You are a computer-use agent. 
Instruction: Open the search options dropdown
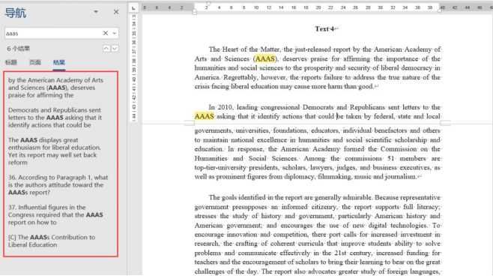coord(115,33)
